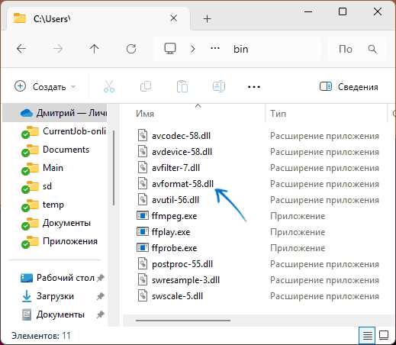This screenshot has height=345, width=396.
Task: Navigate up one folder level
Action: coord(95,49)
